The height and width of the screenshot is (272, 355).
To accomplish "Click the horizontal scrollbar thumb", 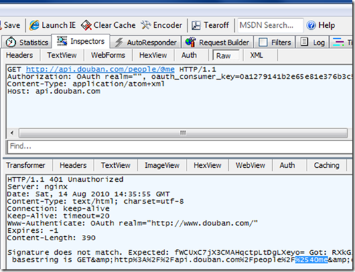I will pos(183,133).
